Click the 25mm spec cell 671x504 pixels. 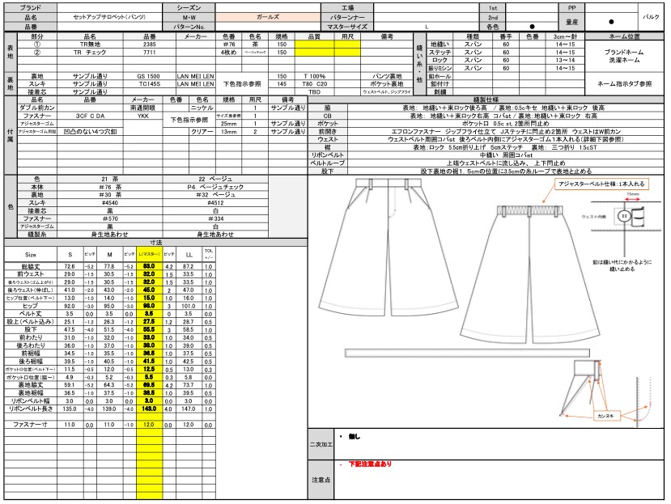pyautogui.click(x=228, y=124)
